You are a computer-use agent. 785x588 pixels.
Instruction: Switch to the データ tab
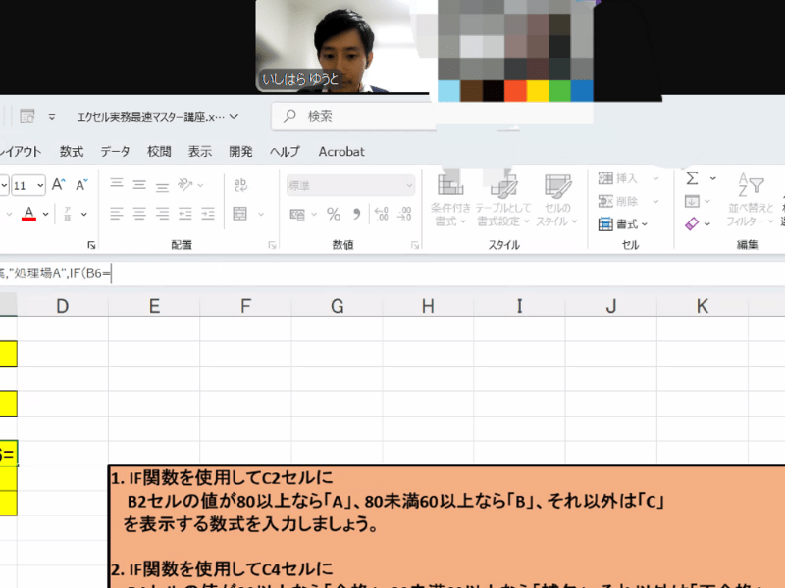coord(115,152)
